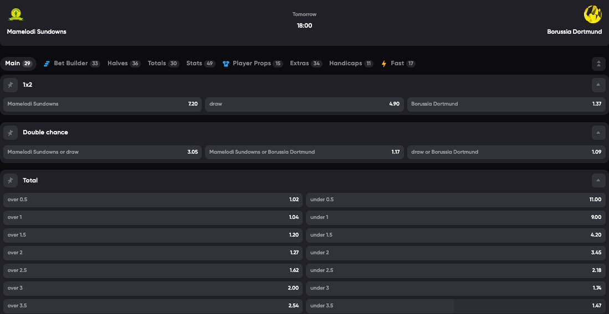Pick under 3 goals at 1.74
The width and height of the screenshot is (609, 314).
pos(456,288)
